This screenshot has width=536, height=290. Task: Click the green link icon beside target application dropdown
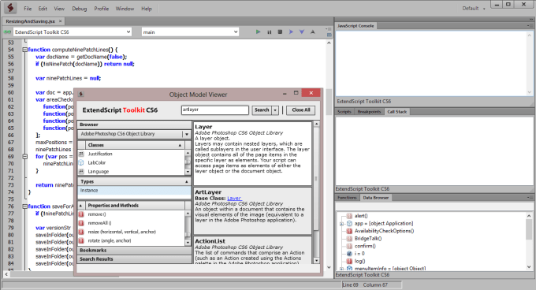pos(7,32)
